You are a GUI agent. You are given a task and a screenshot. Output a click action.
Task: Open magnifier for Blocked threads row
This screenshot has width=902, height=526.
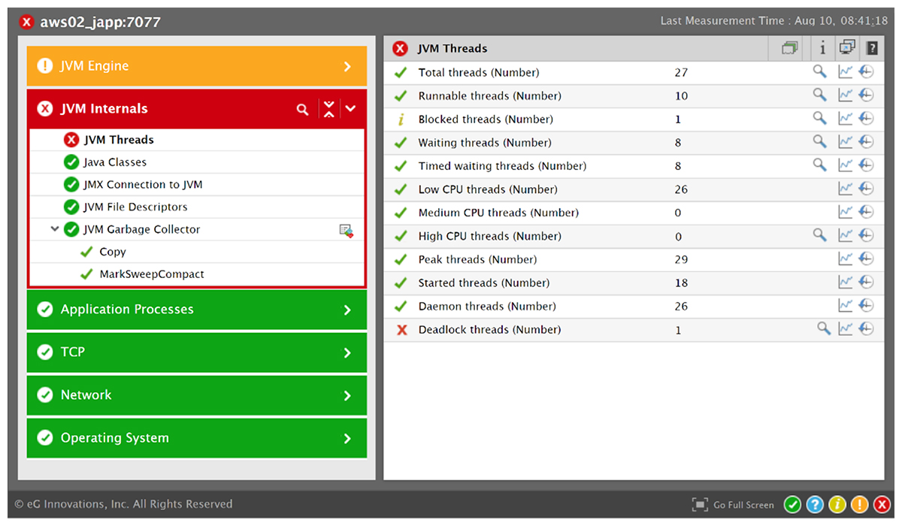[x=819, y=119]
